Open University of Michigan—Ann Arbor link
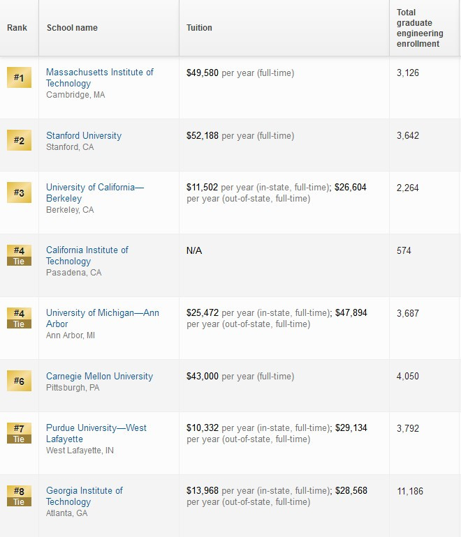 [x=103, y=318]
